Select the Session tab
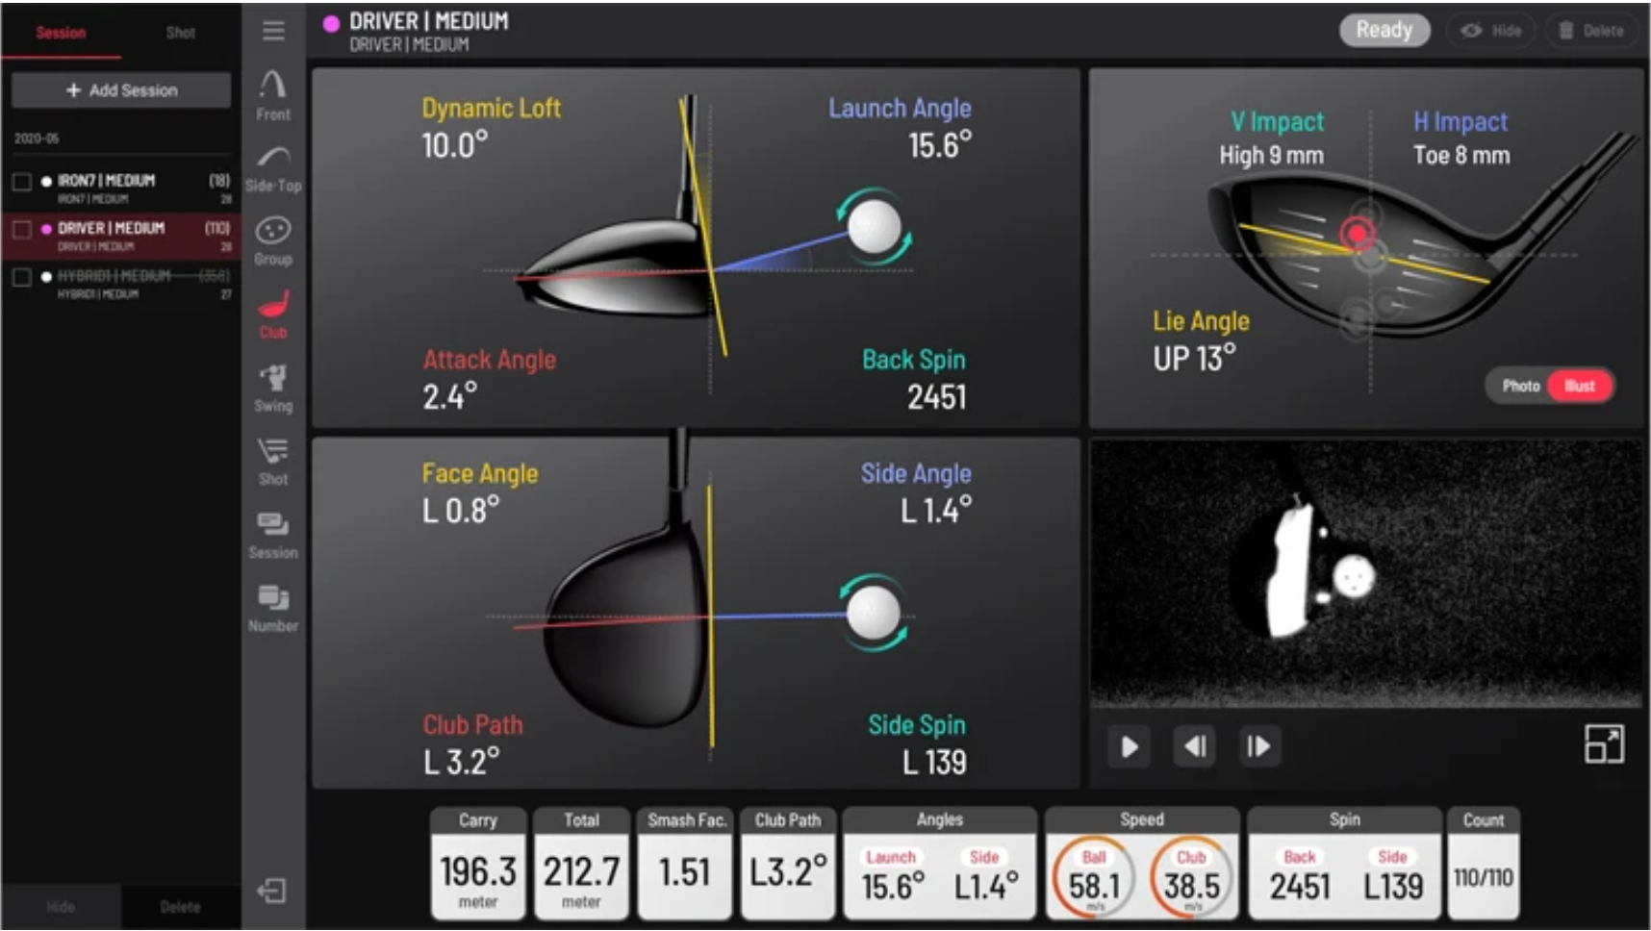Screen dimensions: 1651x931 point(61,33)
